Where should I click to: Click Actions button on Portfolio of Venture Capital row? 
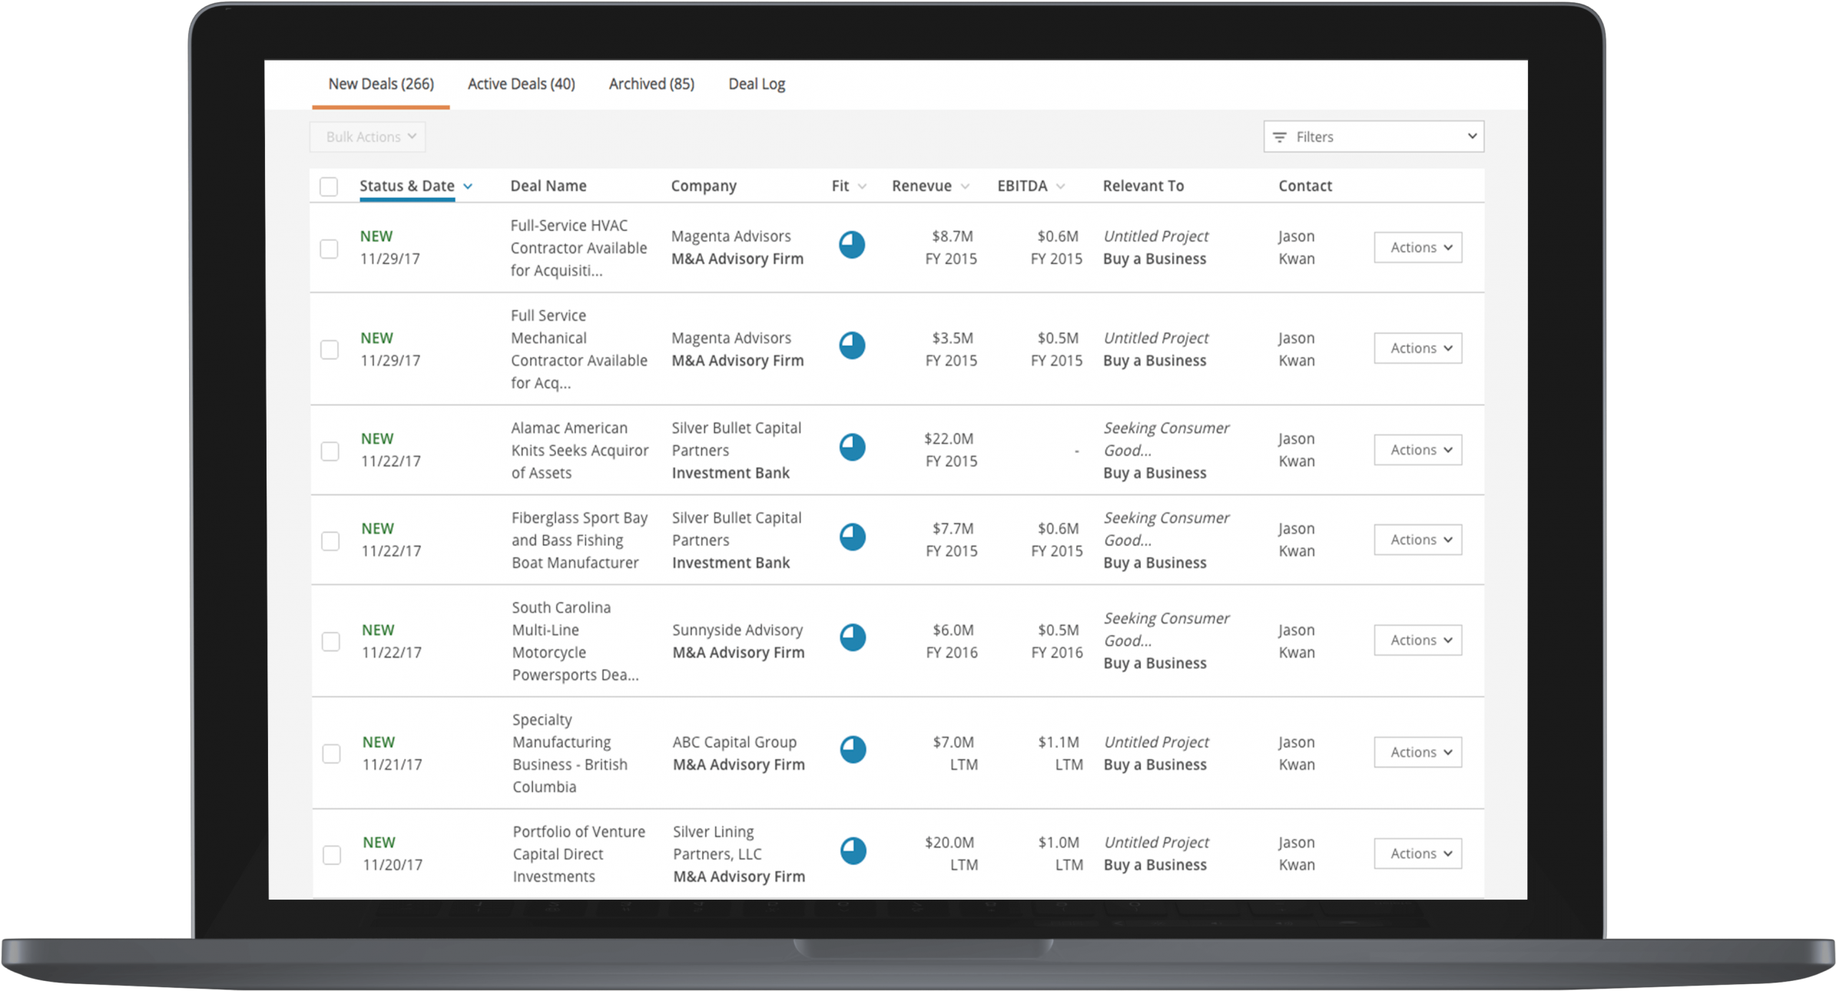coord(1417,853)
